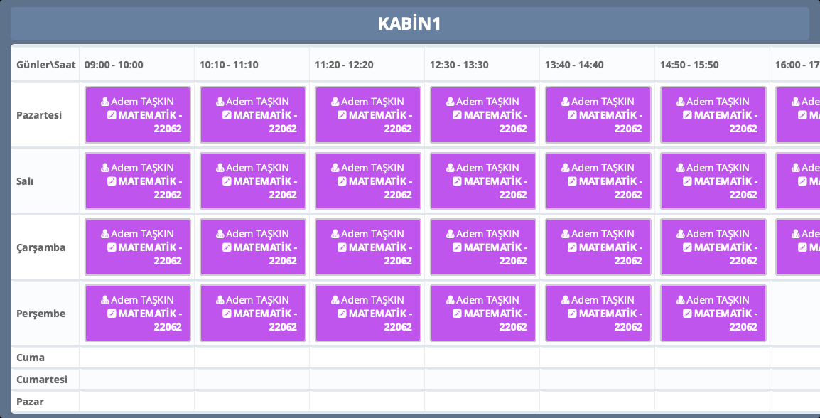820x418 pixels.
Task: Click the pencil icon in Salı 10:10 - 11:10 lesson
Action: coord(227,181)
